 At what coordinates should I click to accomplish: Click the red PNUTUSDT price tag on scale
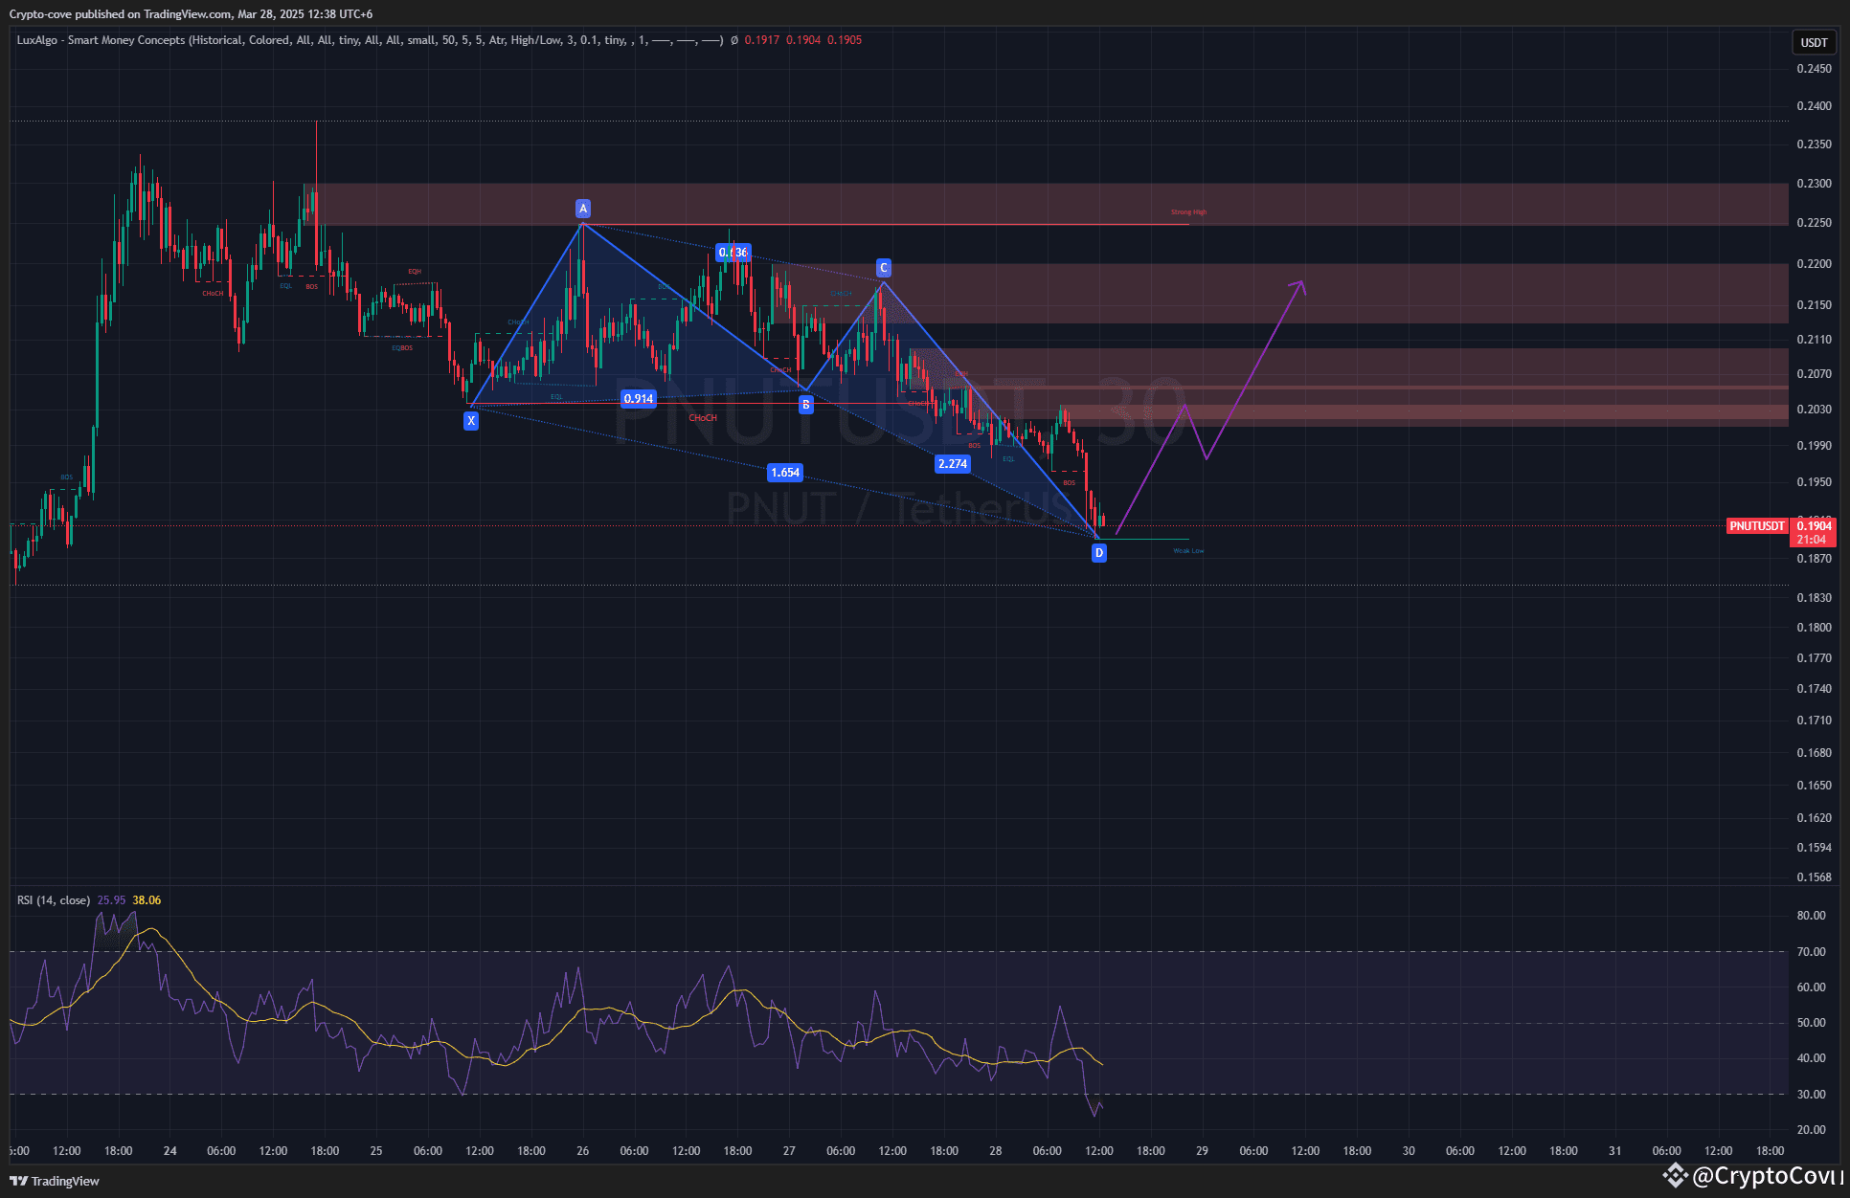pos(1757,526)
